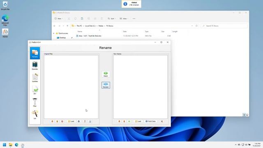Click move-down arrow under New Names
Image resolution: width=263 pixels, height=148 pixels.
119,121
